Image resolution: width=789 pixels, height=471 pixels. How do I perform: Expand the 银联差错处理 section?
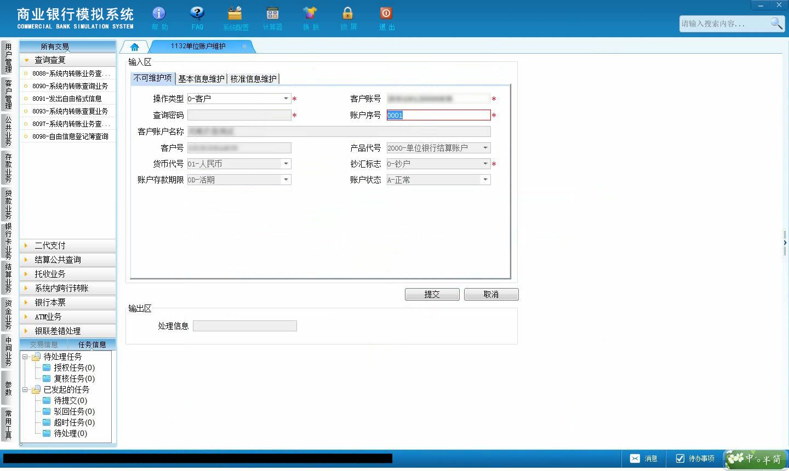(67, 331)
